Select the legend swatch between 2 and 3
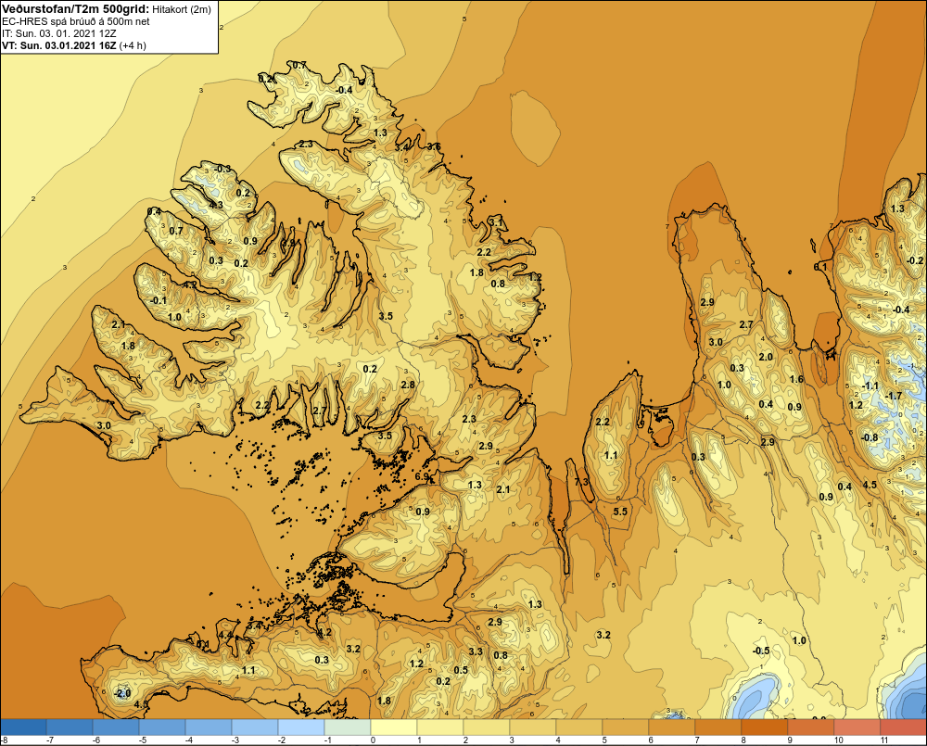 click(x=487, y=727)
